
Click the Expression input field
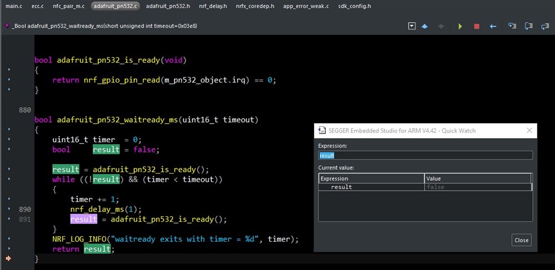[426, 155]
